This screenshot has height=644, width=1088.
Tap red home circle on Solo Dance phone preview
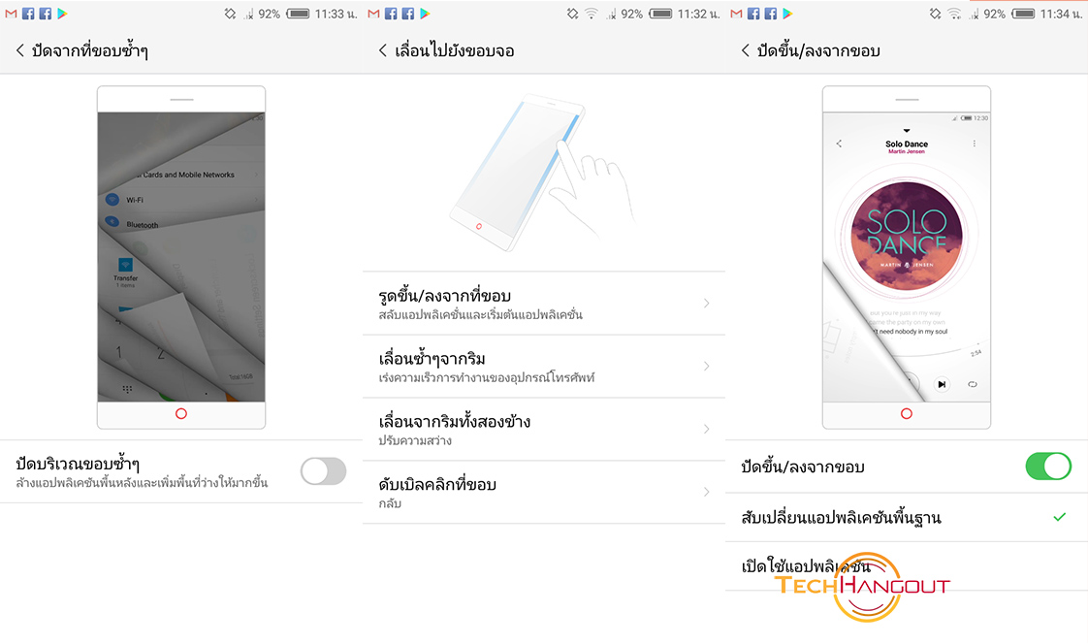(x=907, y=413)
